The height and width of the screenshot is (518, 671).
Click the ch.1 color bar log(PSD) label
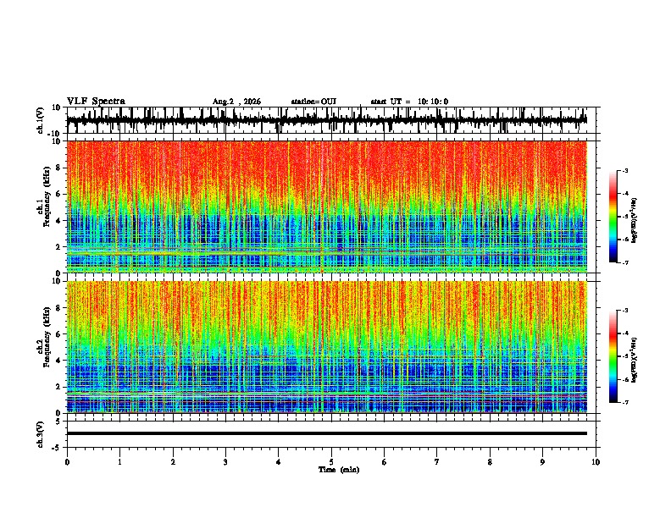click(634, 220)
